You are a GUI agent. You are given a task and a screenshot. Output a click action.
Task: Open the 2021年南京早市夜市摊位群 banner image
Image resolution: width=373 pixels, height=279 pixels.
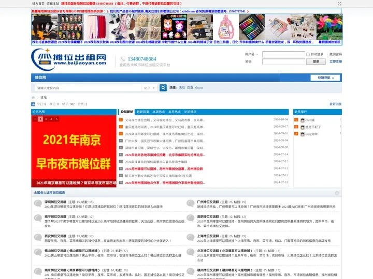point(74,151)
